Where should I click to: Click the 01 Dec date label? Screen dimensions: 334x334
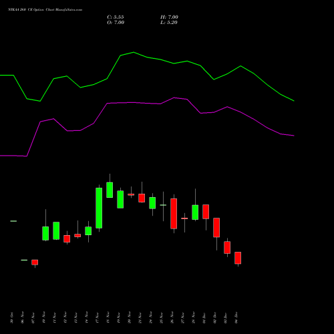pos(204,318)
